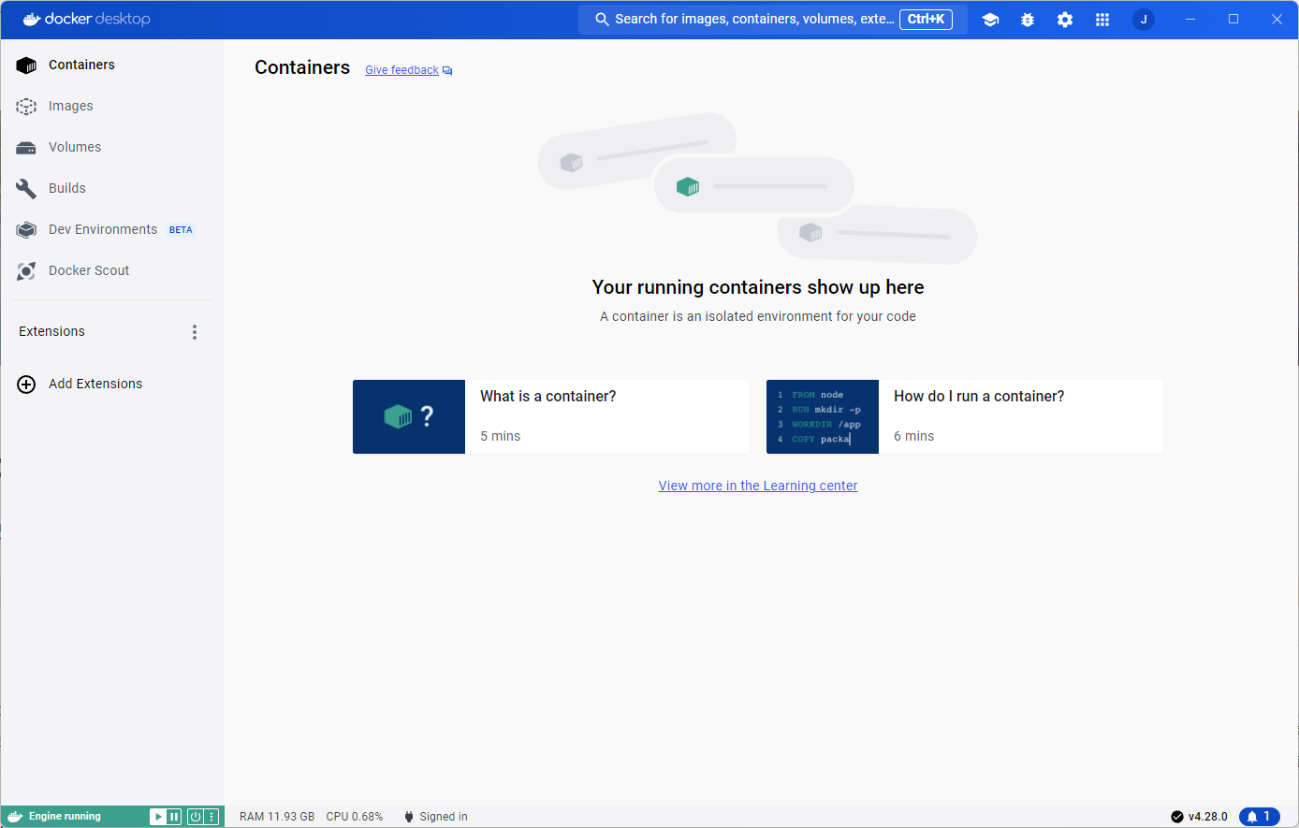Click the Images dashed-cube icon

[26, 106]
